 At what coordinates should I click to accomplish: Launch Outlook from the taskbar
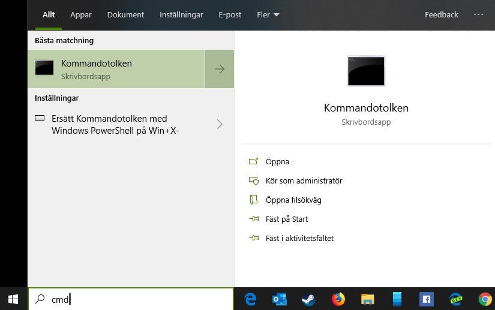coord(280,299)
